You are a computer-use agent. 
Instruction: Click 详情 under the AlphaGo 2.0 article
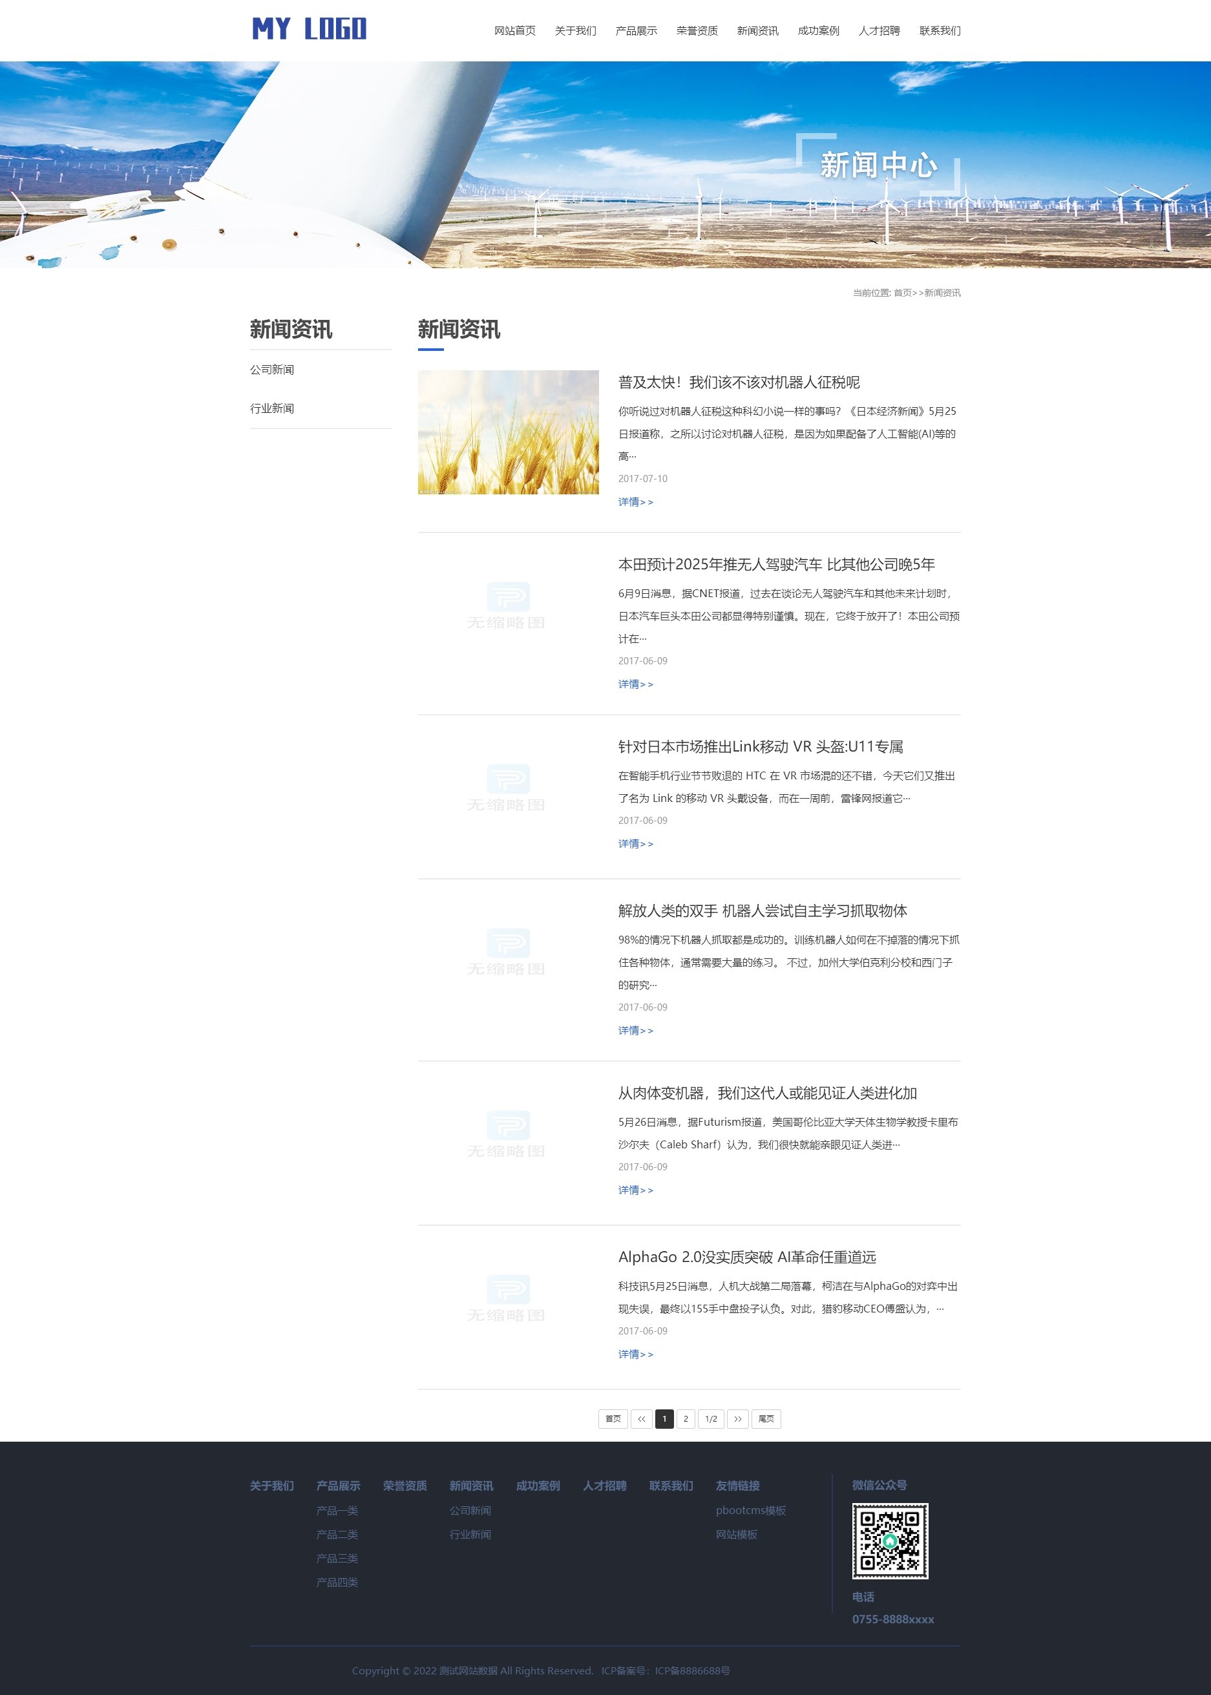pos(634,1354)
